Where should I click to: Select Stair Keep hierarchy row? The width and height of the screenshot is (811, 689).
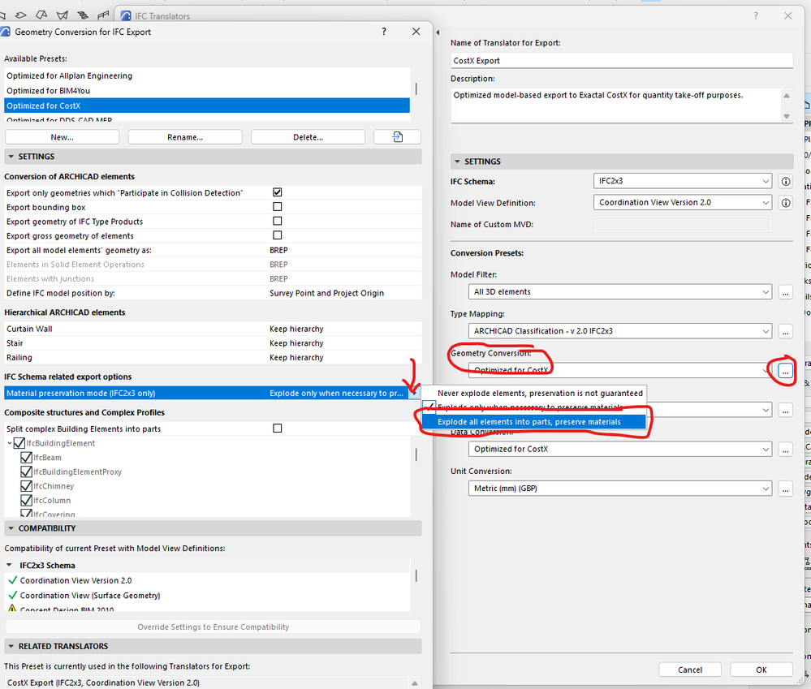(213, 343)
